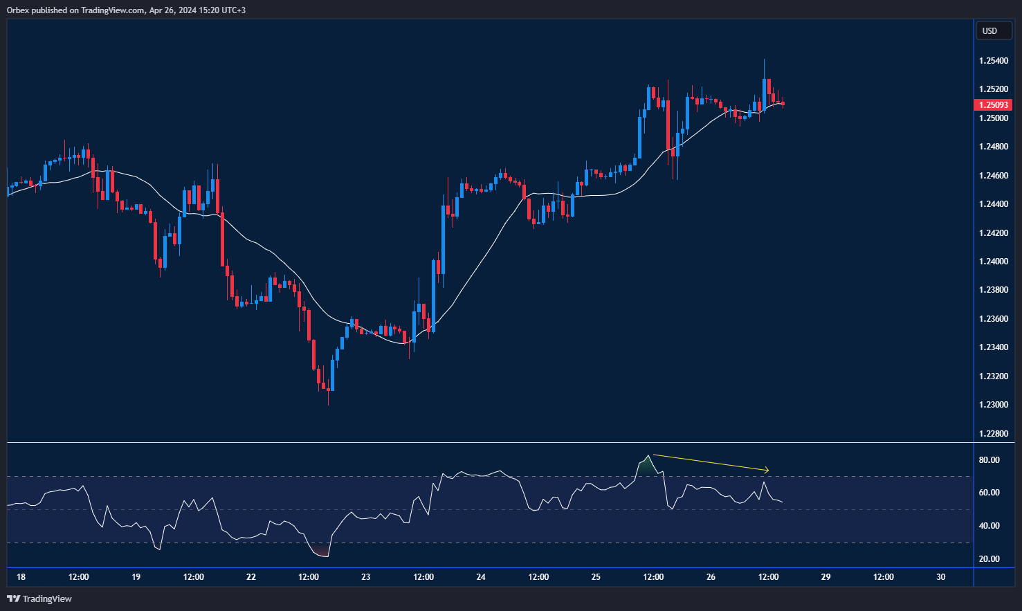Select the date label 18 on the time axis
The image size is (1022, 611).
tap(21, 576)
